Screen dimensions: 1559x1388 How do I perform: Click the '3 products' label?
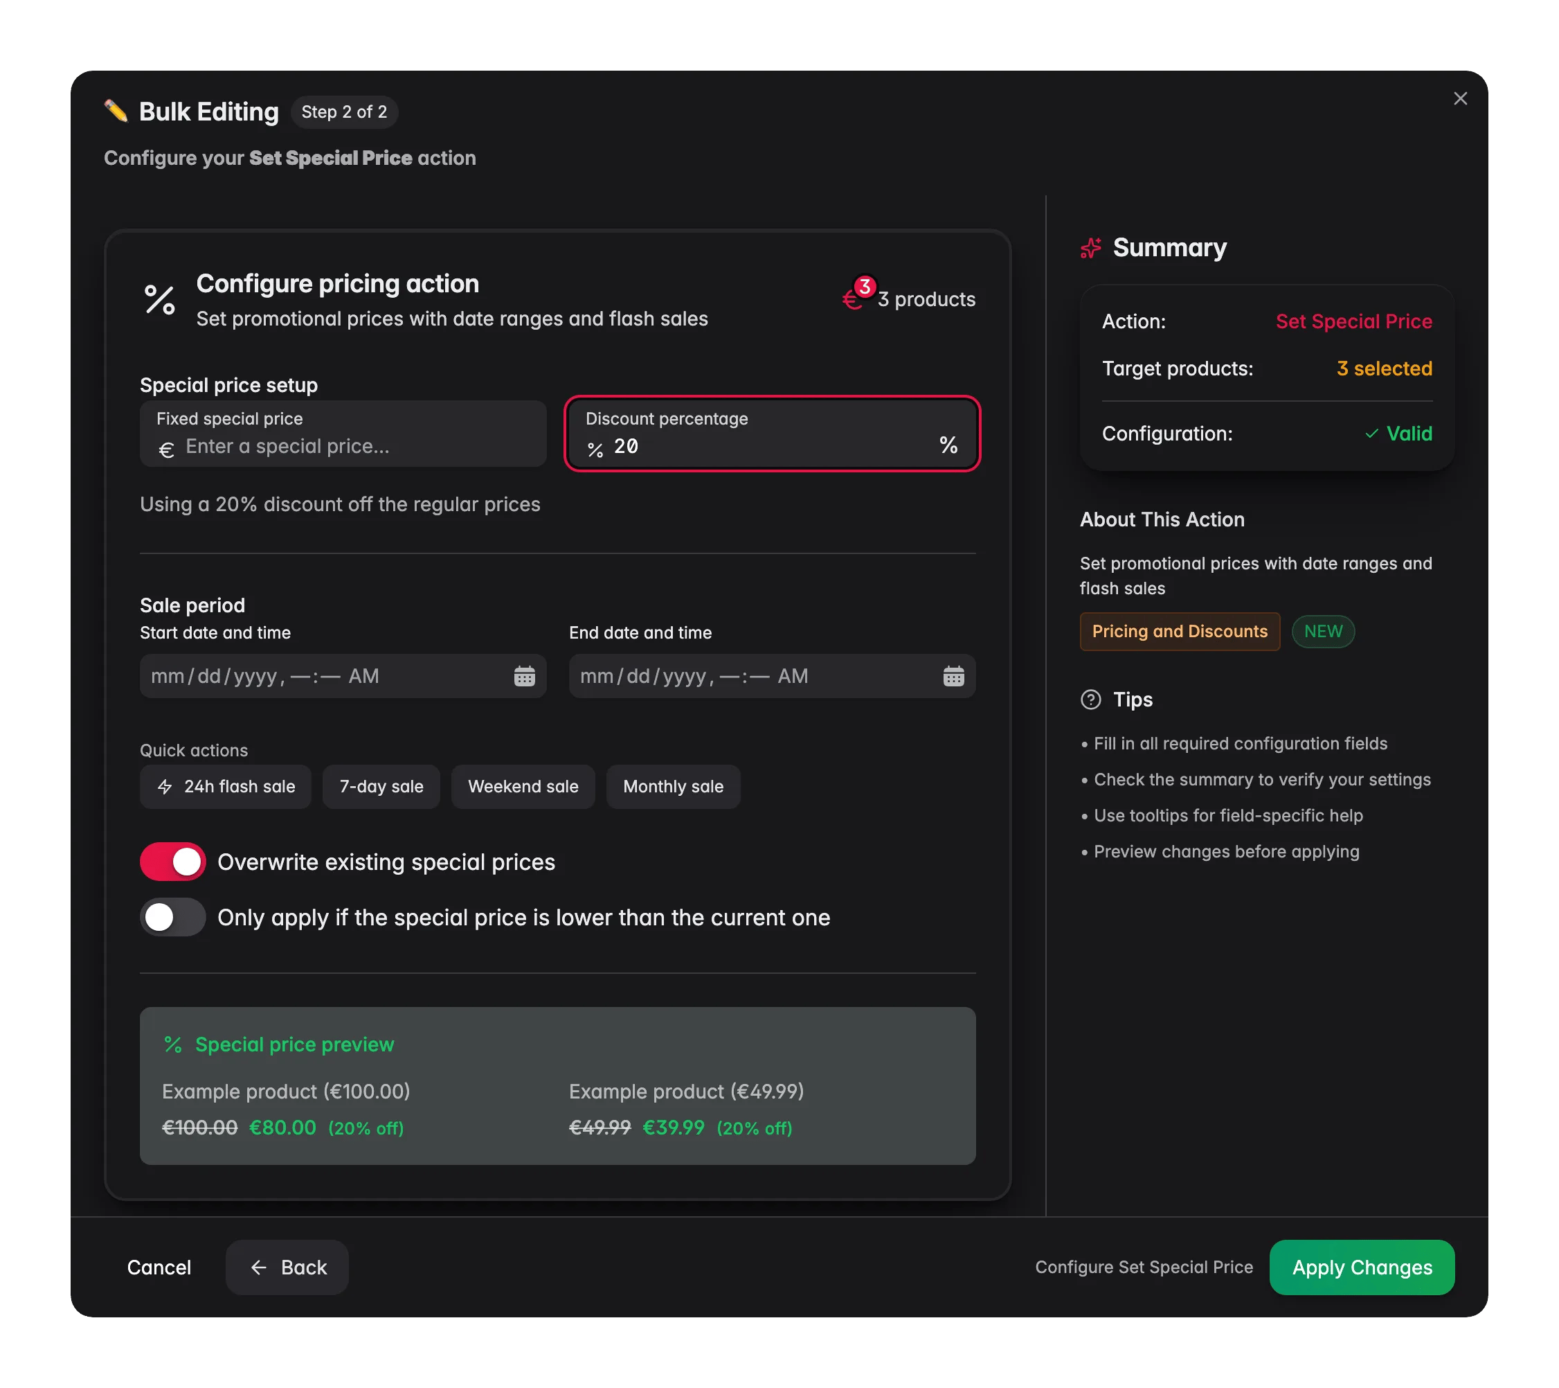coord(927,300)
